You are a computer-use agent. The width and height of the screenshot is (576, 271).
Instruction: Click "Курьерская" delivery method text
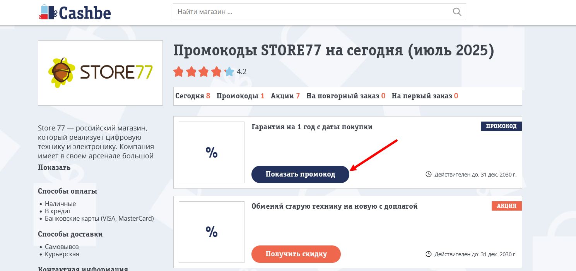point(62,254)
